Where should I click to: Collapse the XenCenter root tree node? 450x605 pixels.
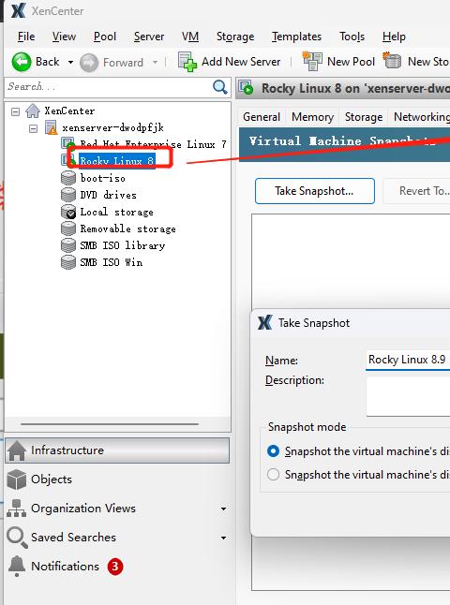click(x=15, y=111)
